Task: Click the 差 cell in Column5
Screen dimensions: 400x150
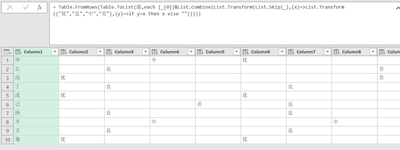Action: click(x=218, y=104)
